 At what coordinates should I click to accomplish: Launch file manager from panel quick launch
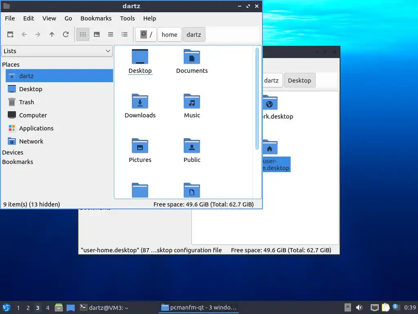pos(59,307)
